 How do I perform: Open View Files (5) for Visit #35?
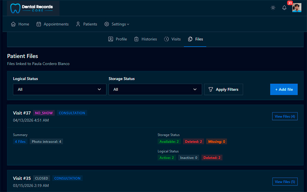(x=285, y=182)
